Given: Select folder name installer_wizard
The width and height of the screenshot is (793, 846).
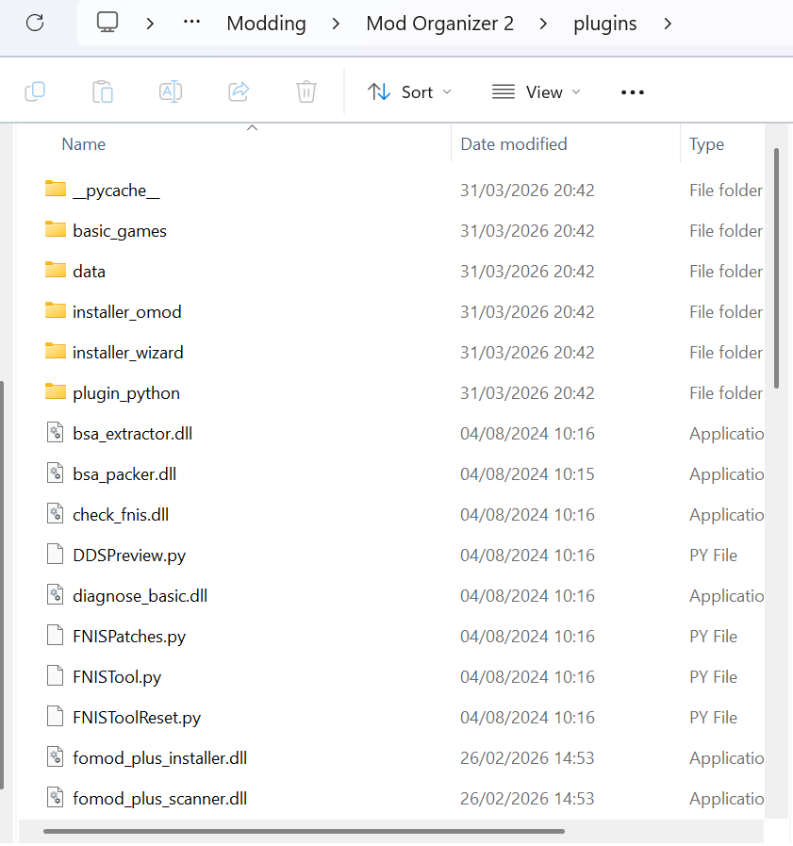Looking at the screenshot, I should click(x=128, y=353).
